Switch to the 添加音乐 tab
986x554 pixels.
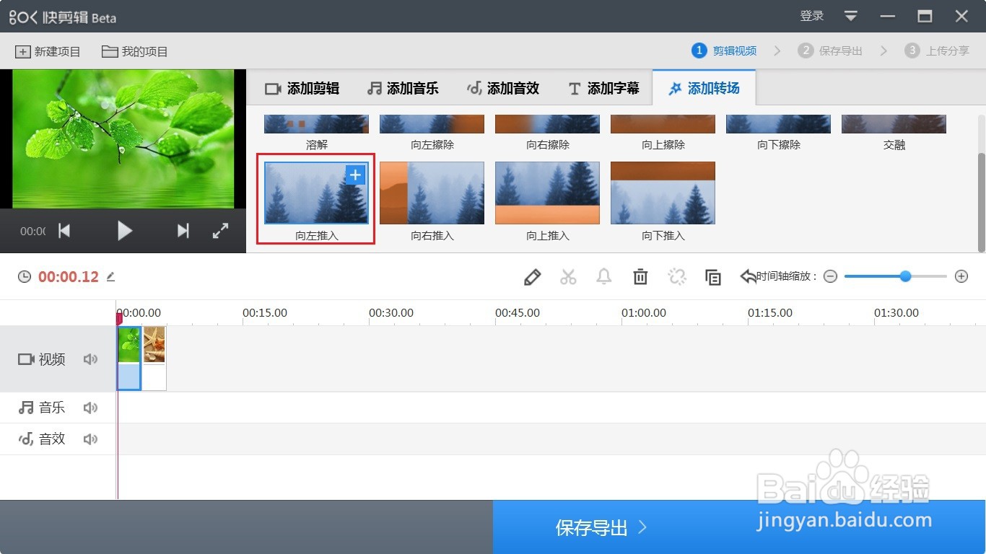click(x=403, y=88)
